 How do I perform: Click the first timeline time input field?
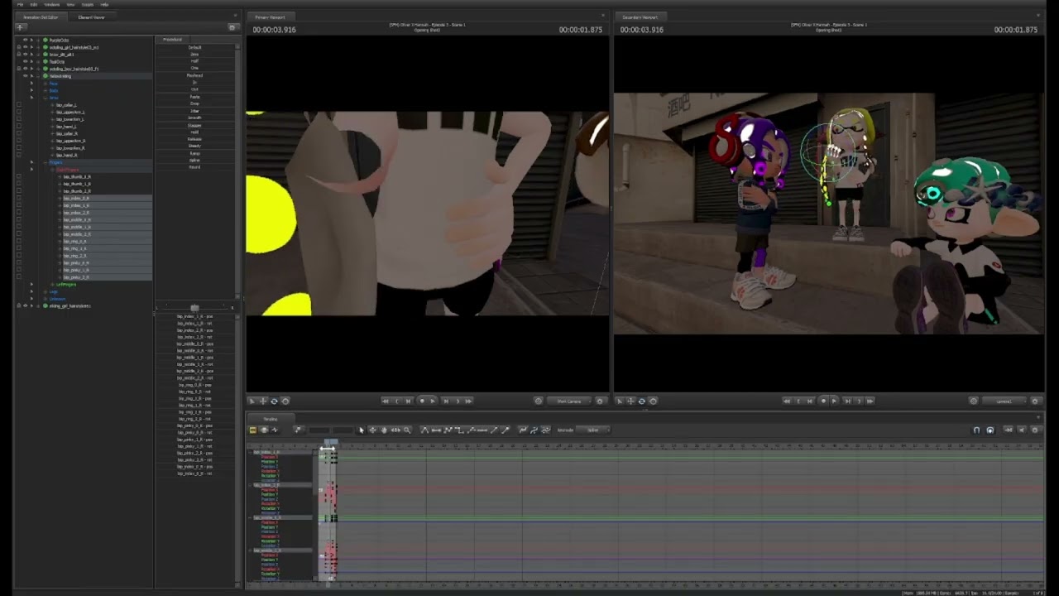(319, 430)
